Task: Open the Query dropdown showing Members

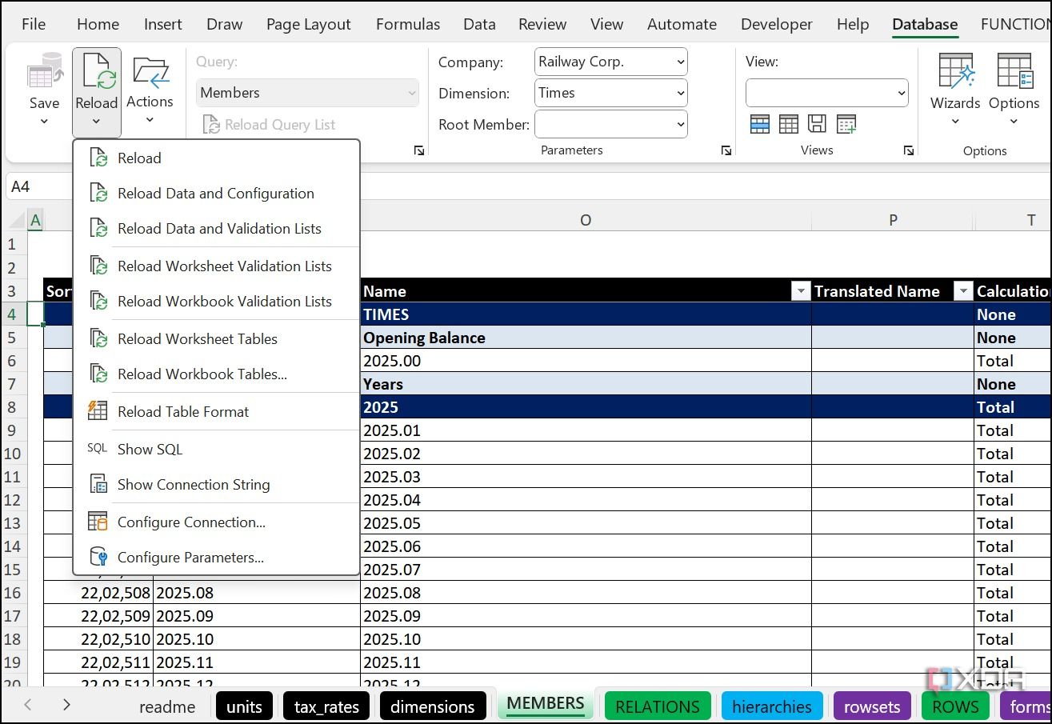Action: pyautogui.click(x=307, y=93)
